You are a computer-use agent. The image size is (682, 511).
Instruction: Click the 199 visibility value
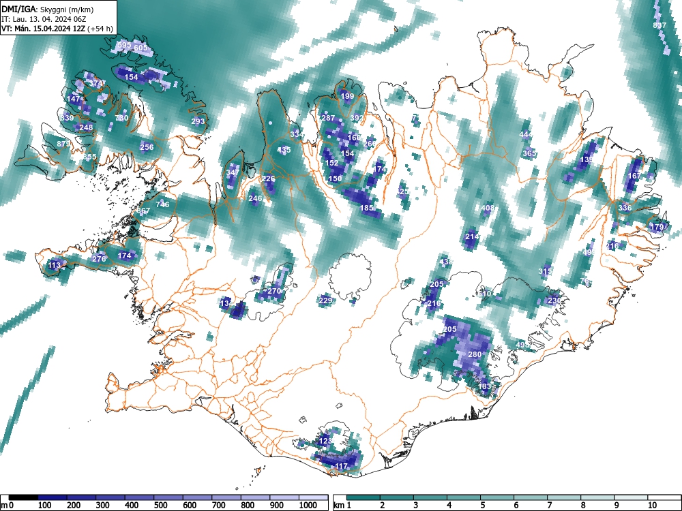347,96
